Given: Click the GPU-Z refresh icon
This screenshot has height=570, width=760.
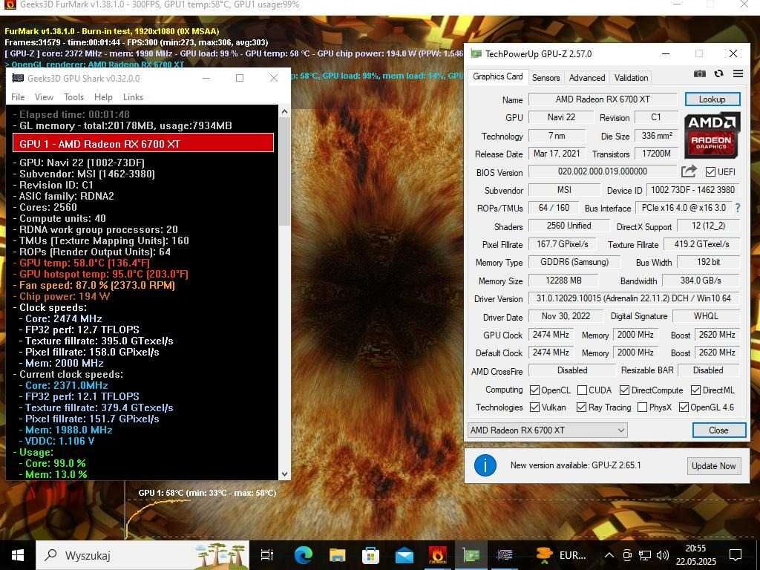Looking at the screenshot, I should pyautogui.click(x=718, y=73).
